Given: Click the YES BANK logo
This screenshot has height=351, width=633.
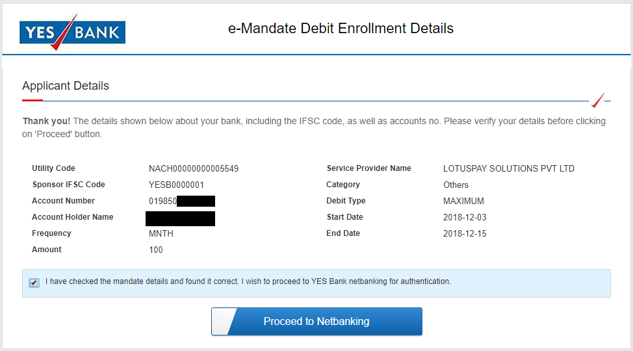Looking at the screenshot, I should pyautogui.click(x=72, y=32).
